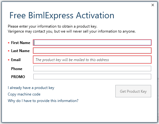Viewport: 159px width, 124px height.
Task: Click the Get Product Key button
Action: click(x=133, y=91)
